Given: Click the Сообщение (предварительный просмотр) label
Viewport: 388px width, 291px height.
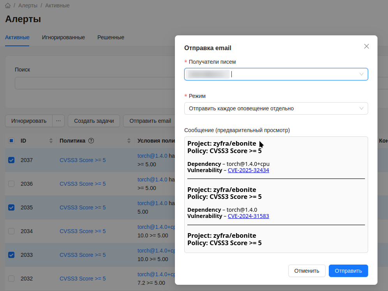Looking at the screenshot, I should tap(237, 130).
